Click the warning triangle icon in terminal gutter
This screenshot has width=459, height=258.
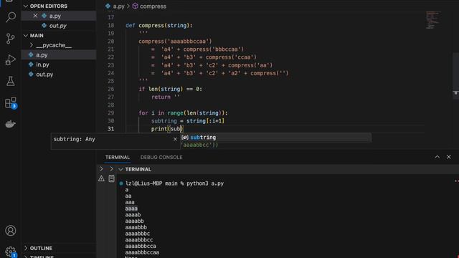[101, 178]
